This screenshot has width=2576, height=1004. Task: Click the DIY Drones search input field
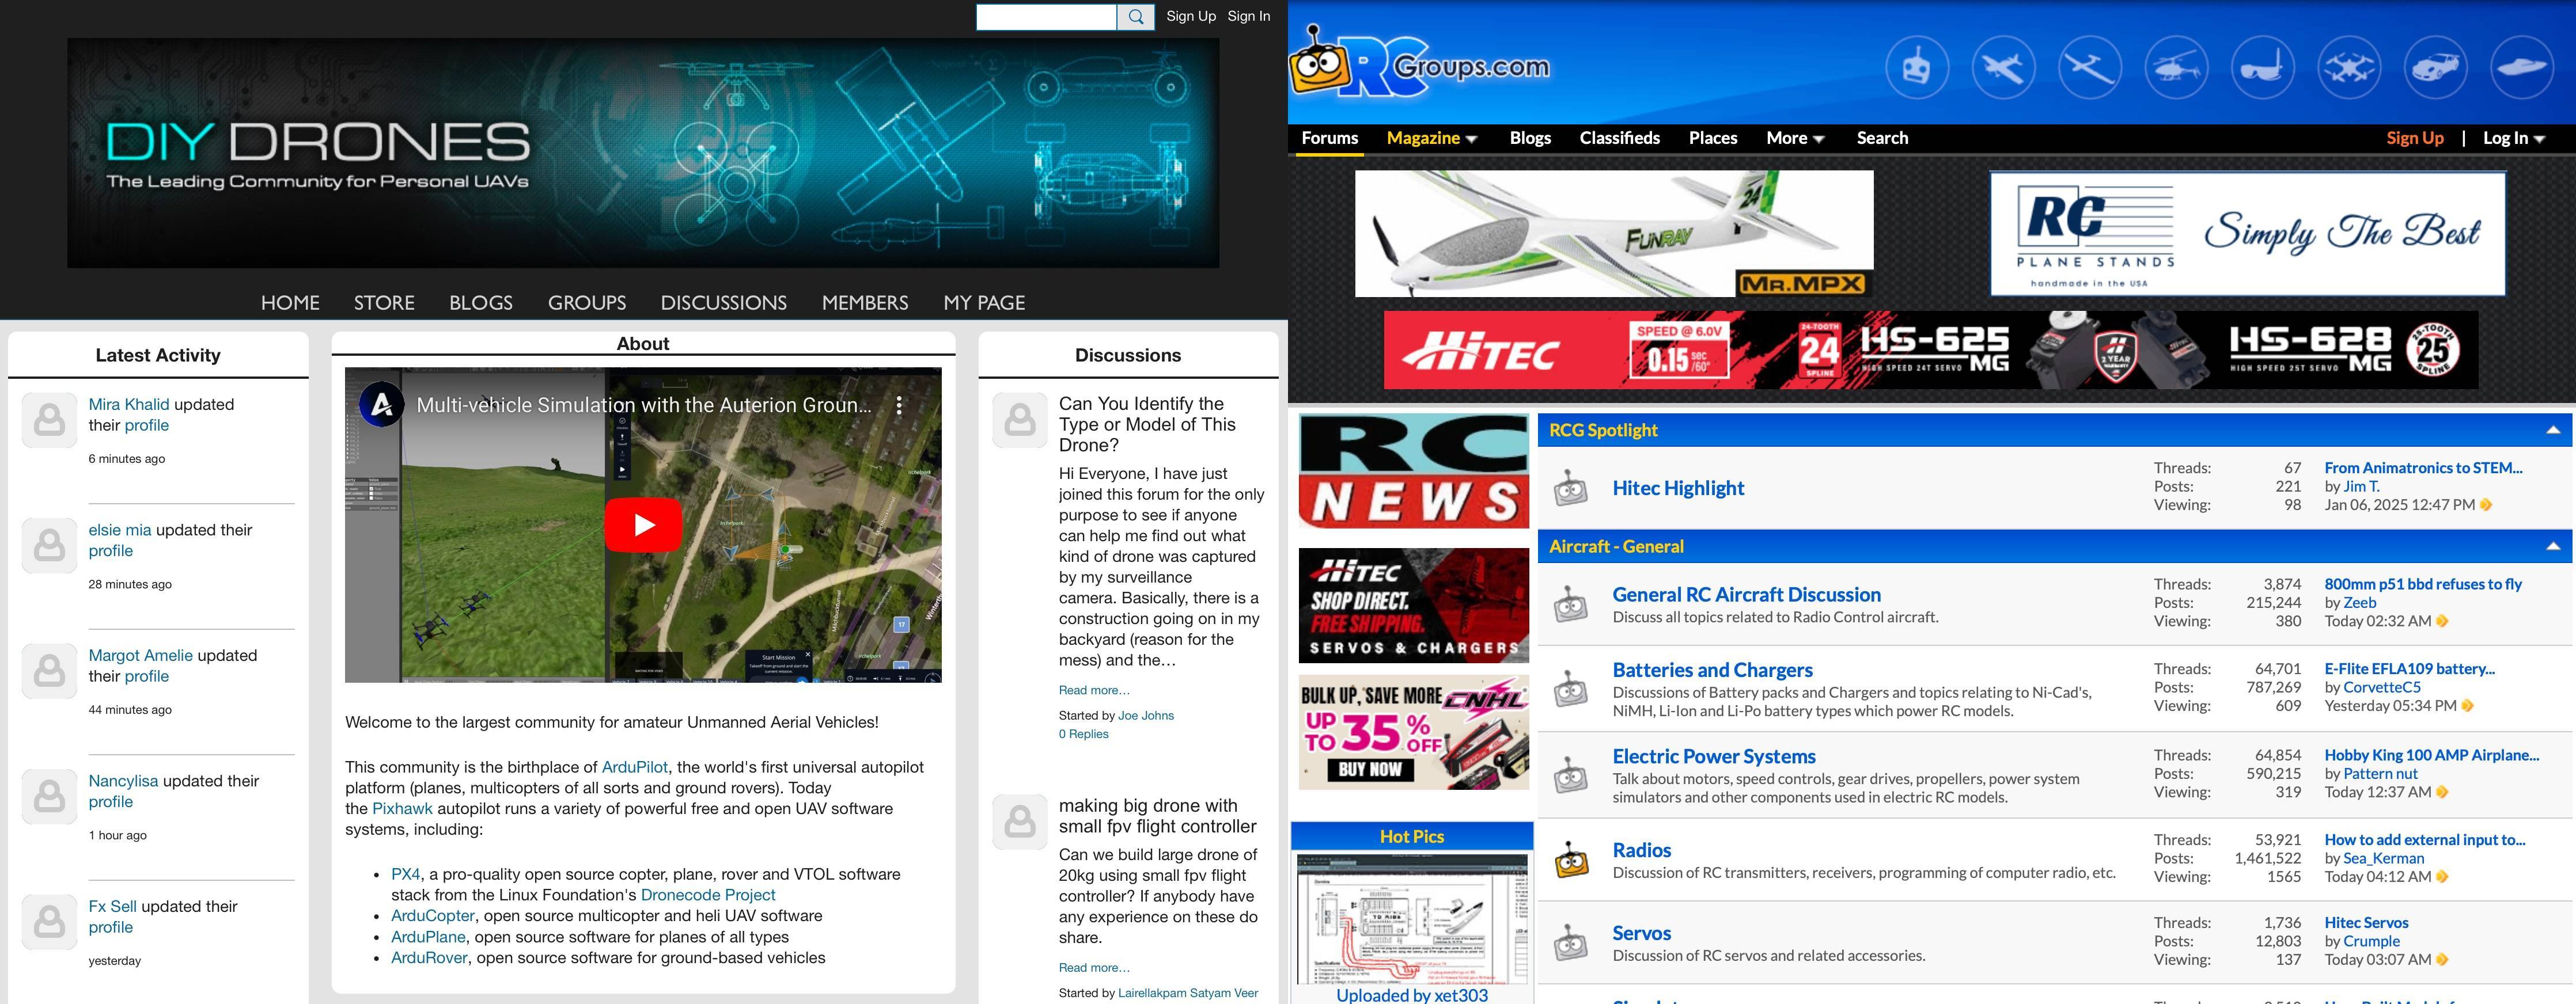tap(1046, 17)
